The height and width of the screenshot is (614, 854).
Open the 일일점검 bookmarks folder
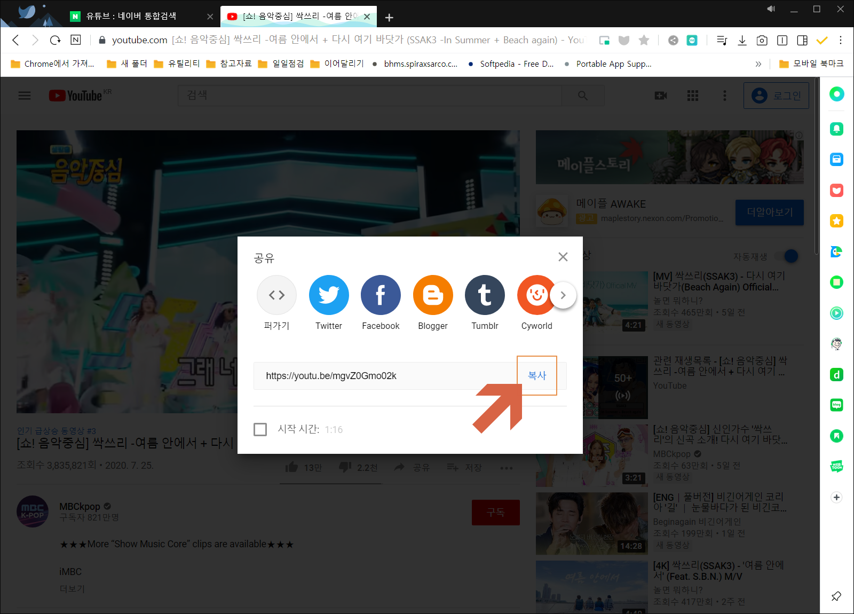[281, 64]
